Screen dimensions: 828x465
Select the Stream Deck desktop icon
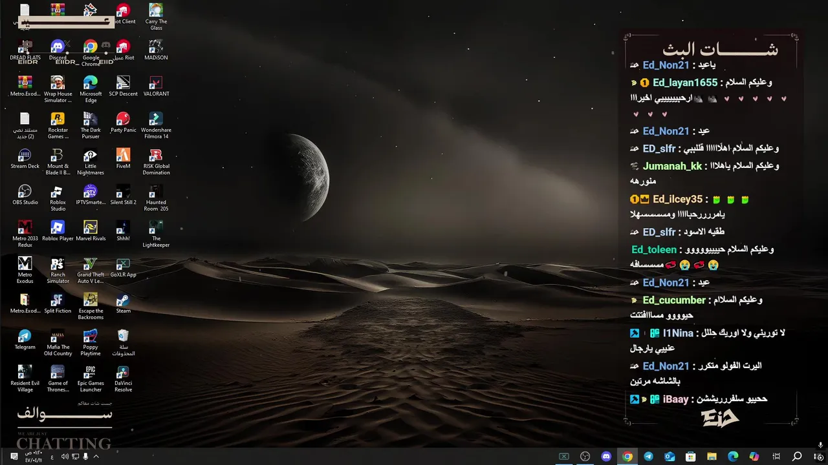[x=25, y=159]
